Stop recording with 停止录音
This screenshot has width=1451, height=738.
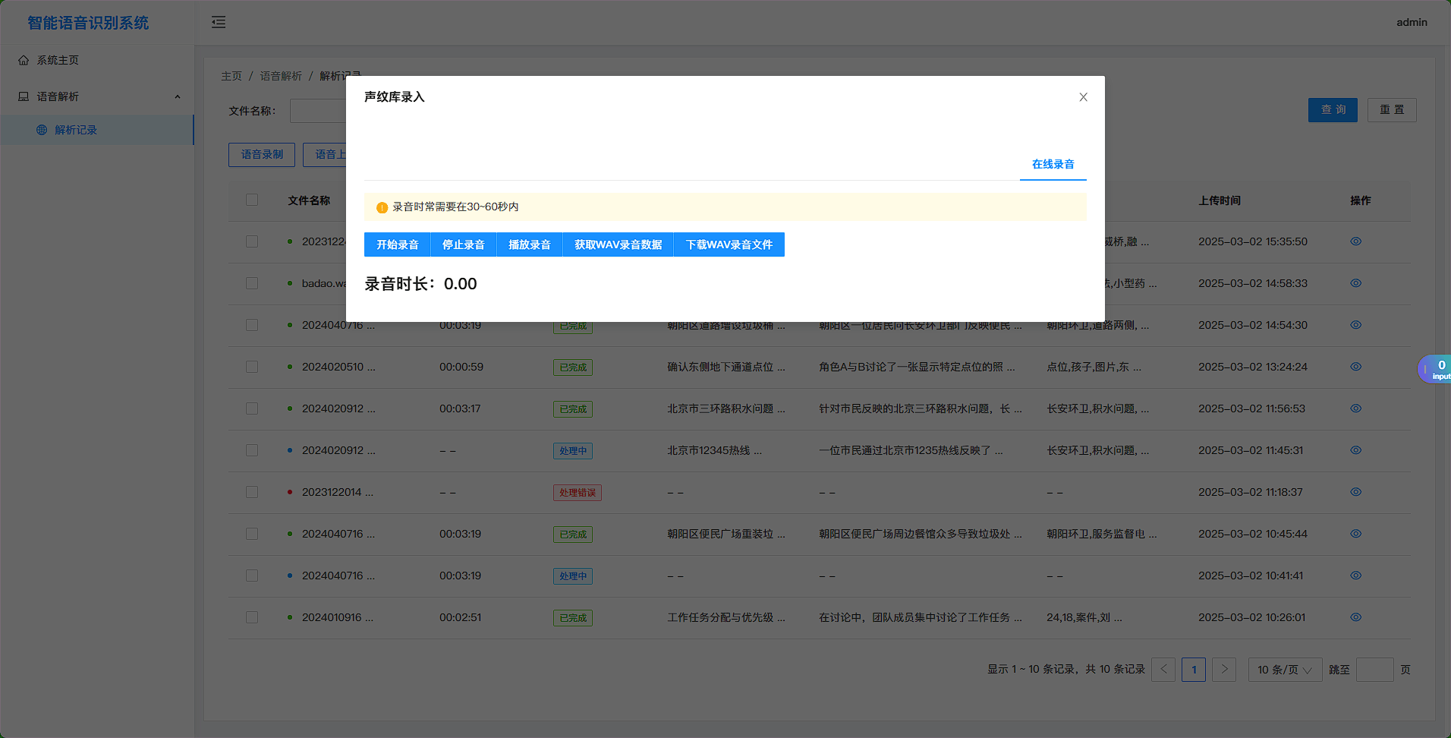[x=464, y=244]
